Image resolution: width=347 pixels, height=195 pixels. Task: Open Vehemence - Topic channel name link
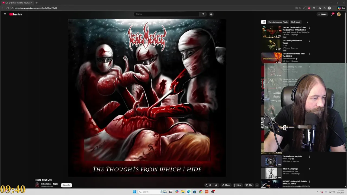coord(49,184)
